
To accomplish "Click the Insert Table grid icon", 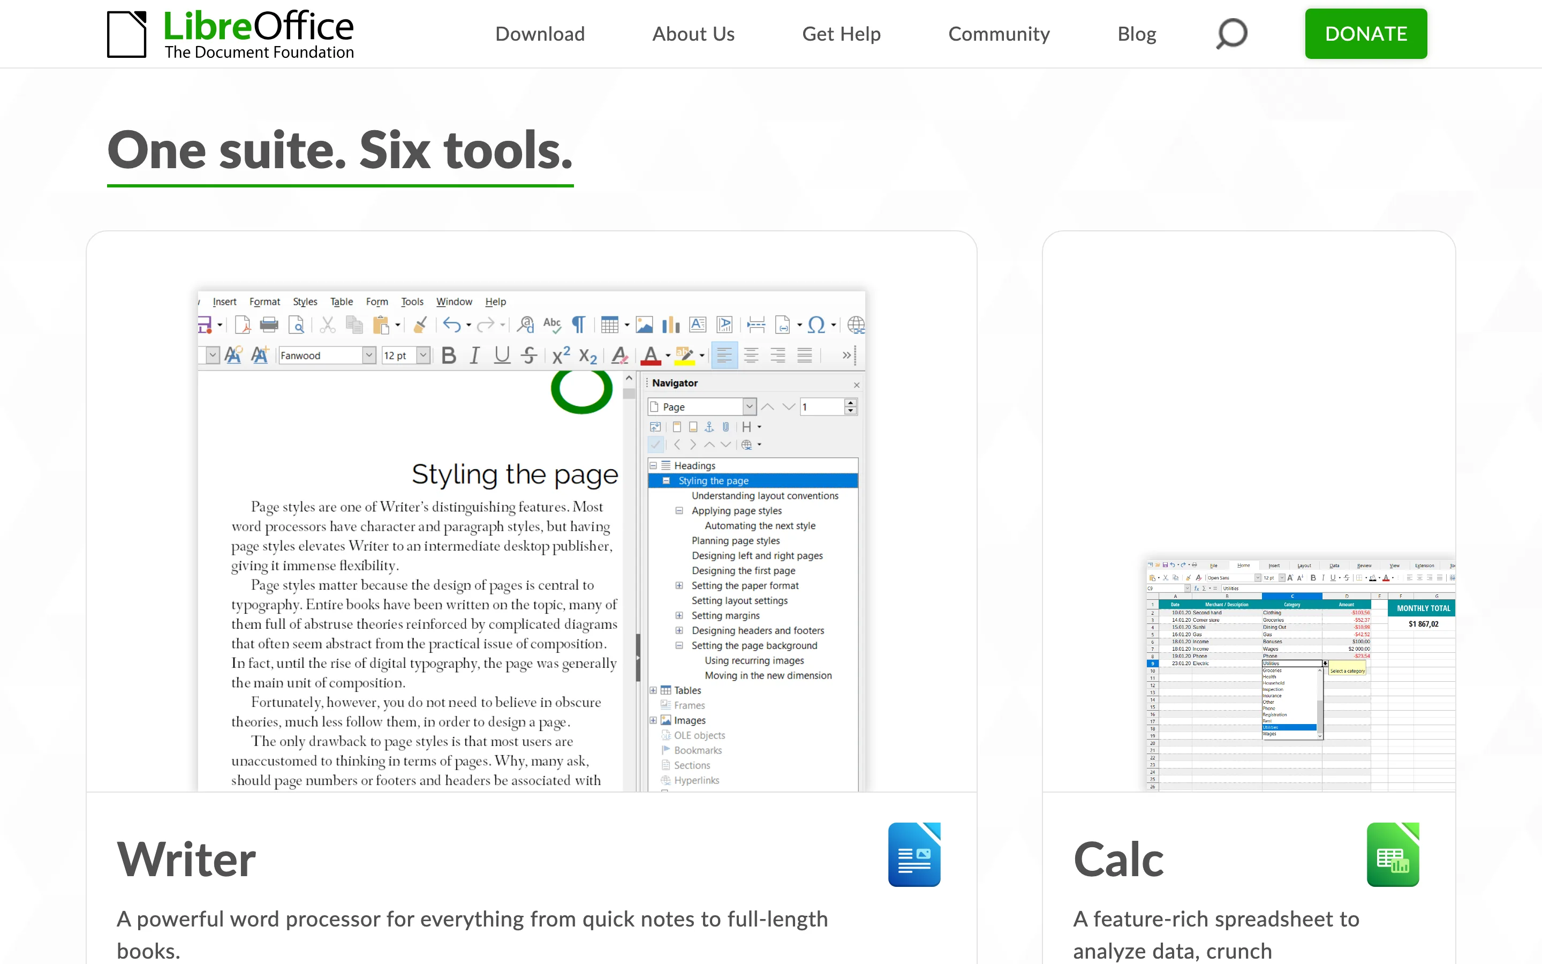I will click(x=610, y=325).
